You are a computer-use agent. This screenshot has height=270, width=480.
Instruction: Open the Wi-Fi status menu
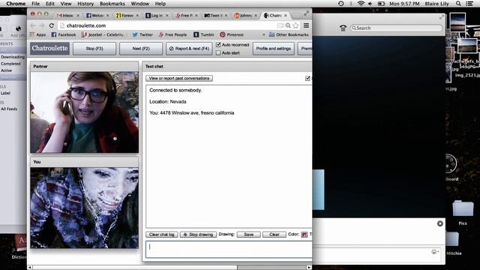click(361, 4)
